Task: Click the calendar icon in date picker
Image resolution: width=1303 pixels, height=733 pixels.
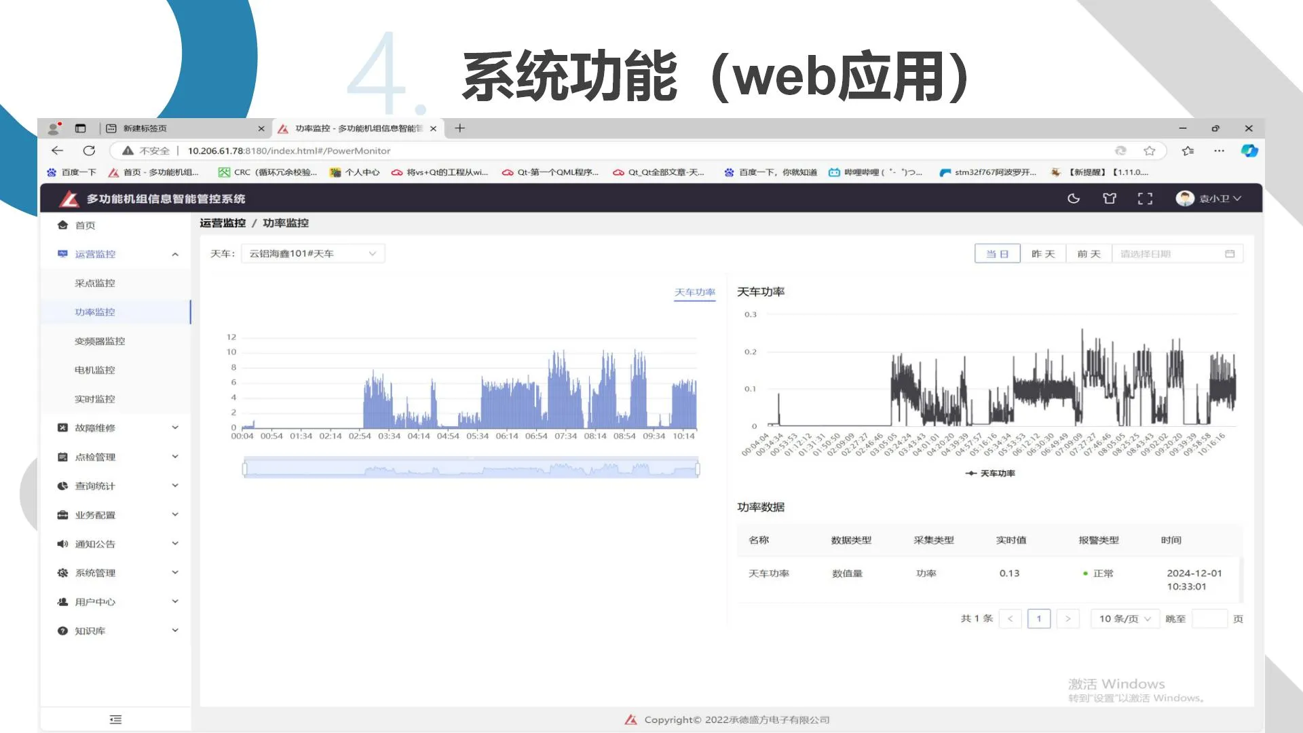Action: coord(1230,254)
